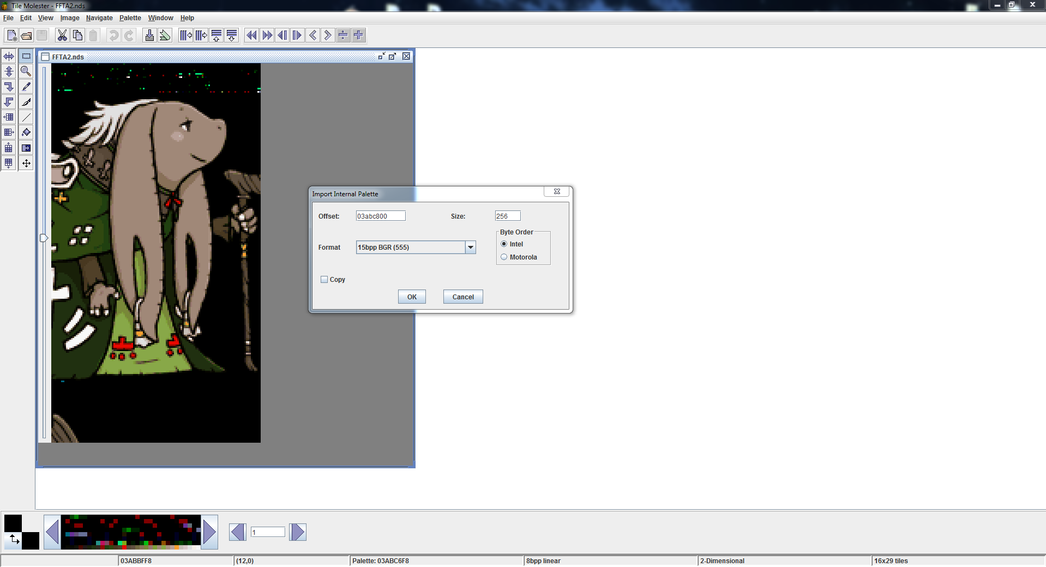Shift selection pixels left
The image size is (1046, 567).
click(x=9, y=117)
